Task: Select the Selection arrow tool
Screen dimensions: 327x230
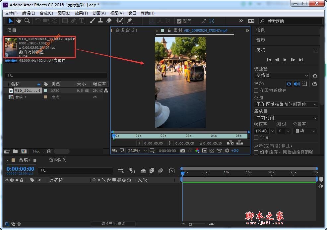Action: click(10, 21)
